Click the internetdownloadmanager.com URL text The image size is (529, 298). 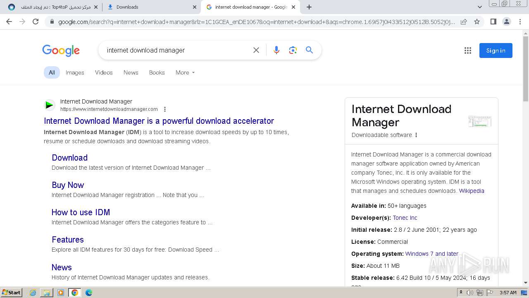point(109,109)
